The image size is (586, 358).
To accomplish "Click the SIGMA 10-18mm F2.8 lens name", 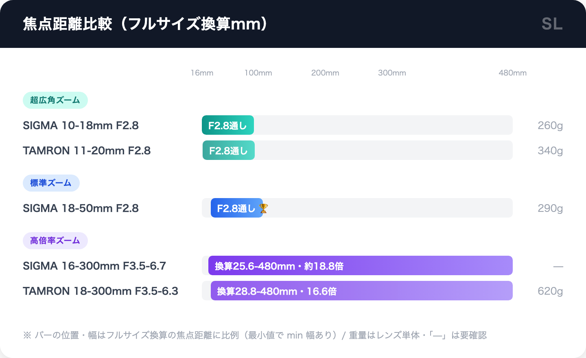I will 81,125.
